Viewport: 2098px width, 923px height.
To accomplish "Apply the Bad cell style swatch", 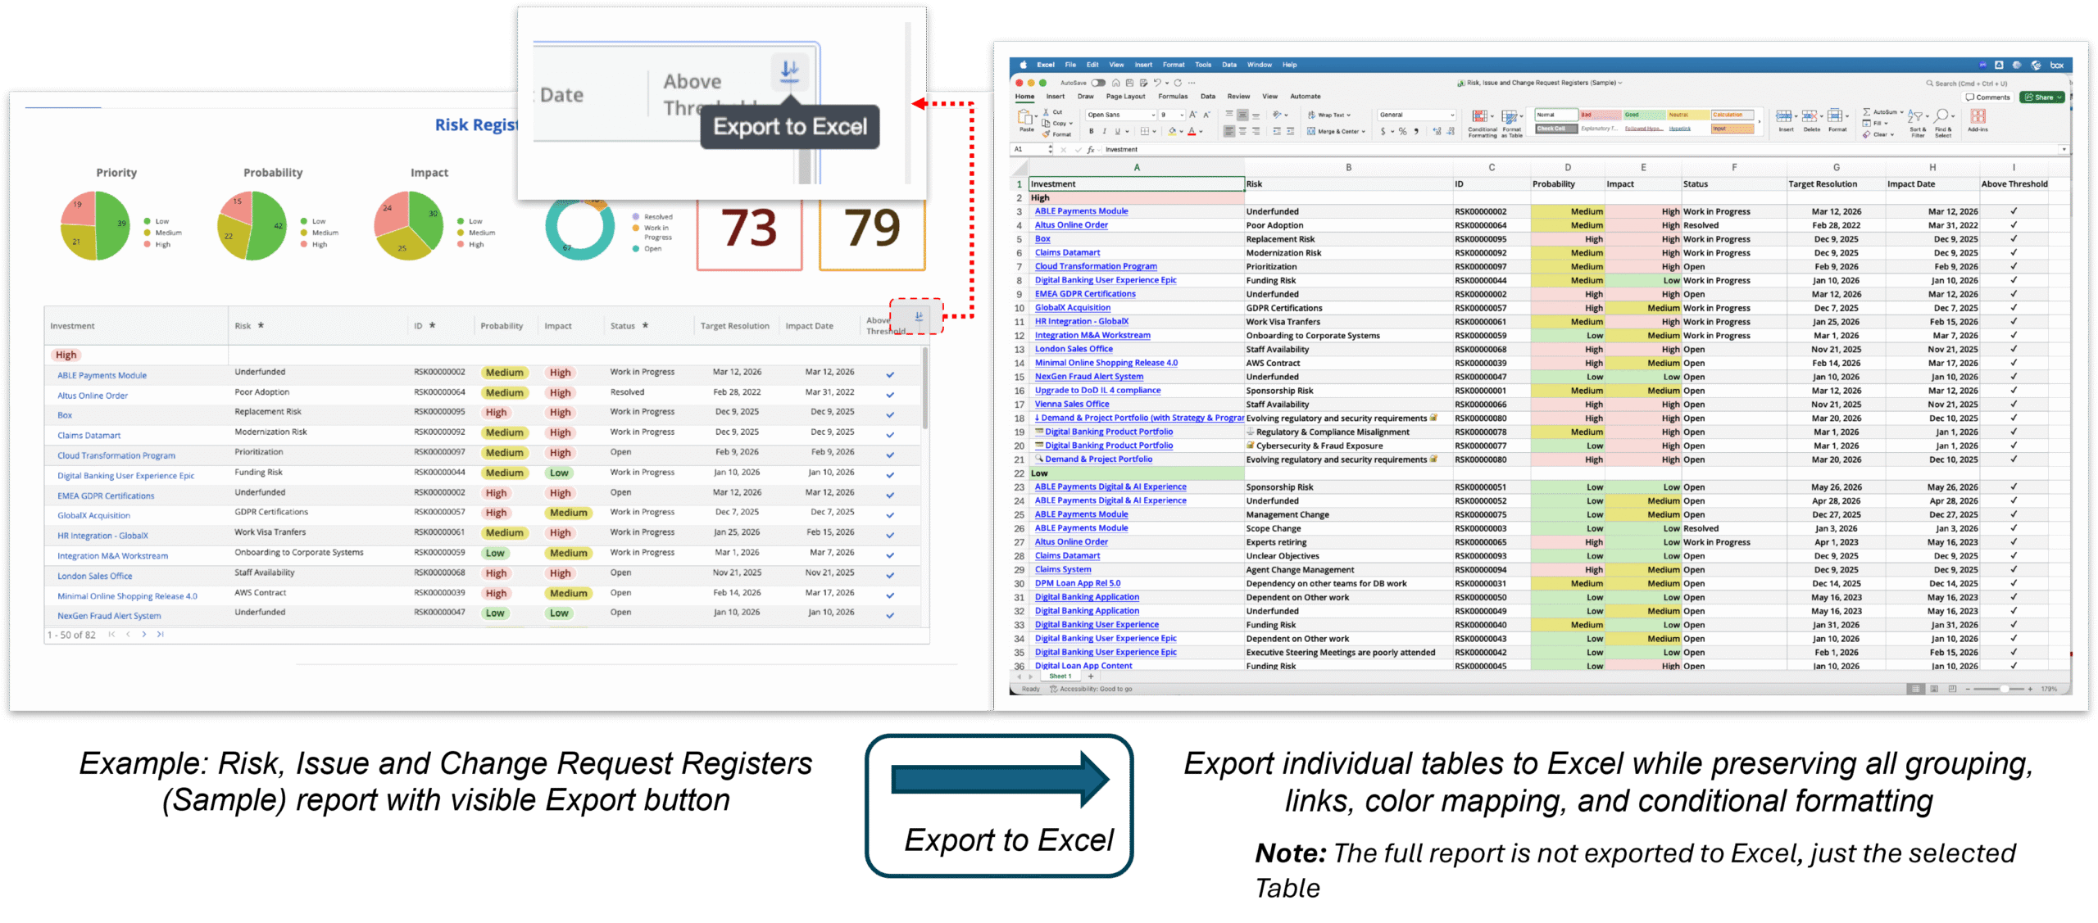I will click(1601, 115).
